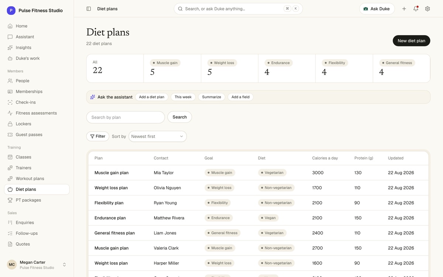Image resolution: width=443 pixels, height=277 pixels.
Task: Open Fitness assessments pulse icon
Action: coord(10,113)
